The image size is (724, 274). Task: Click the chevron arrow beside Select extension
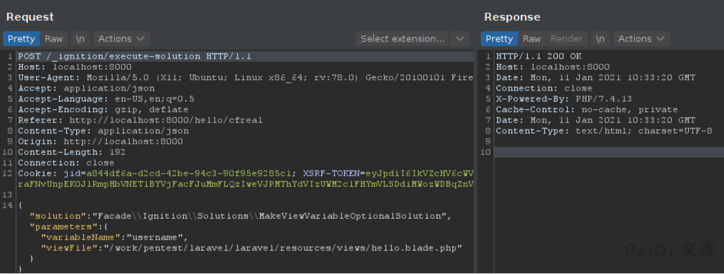(460, 39)
